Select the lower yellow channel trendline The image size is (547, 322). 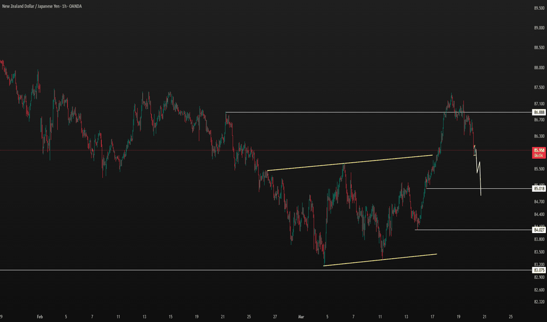pyautogui.click(x=380, y=260)
